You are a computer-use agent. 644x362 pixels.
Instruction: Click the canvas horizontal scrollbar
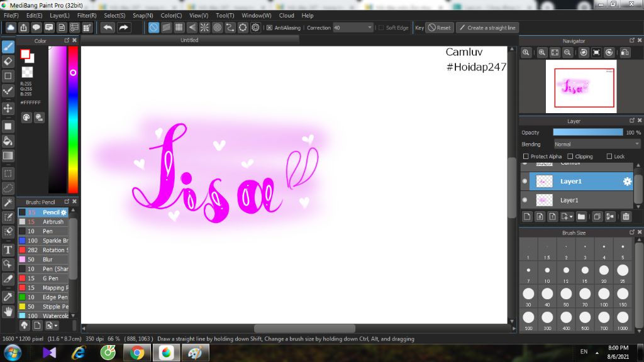pyautogui.click(x=304, y=328)
